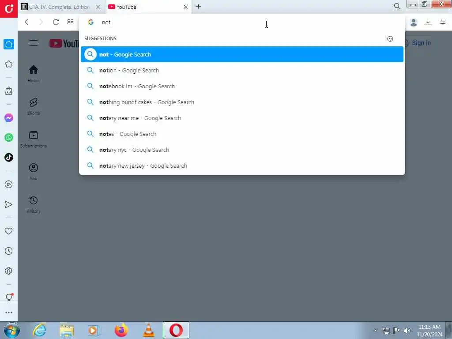
Task: Go back to the previous page
Action: [x=26, y=22]
